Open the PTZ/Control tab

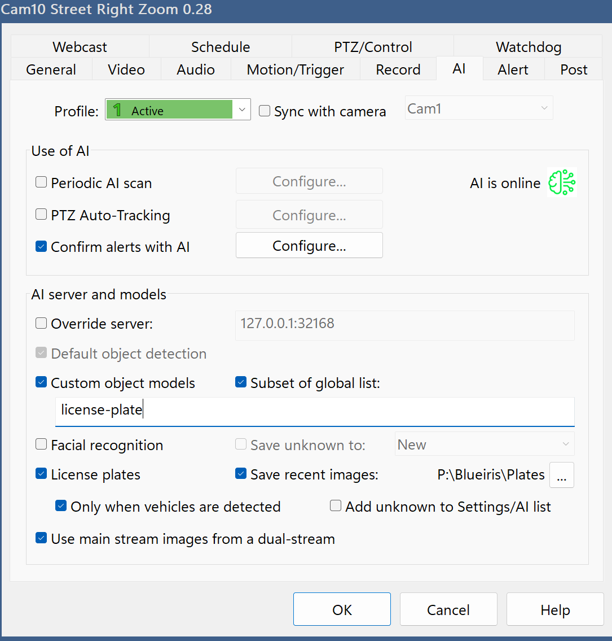(x=373, y=47)
